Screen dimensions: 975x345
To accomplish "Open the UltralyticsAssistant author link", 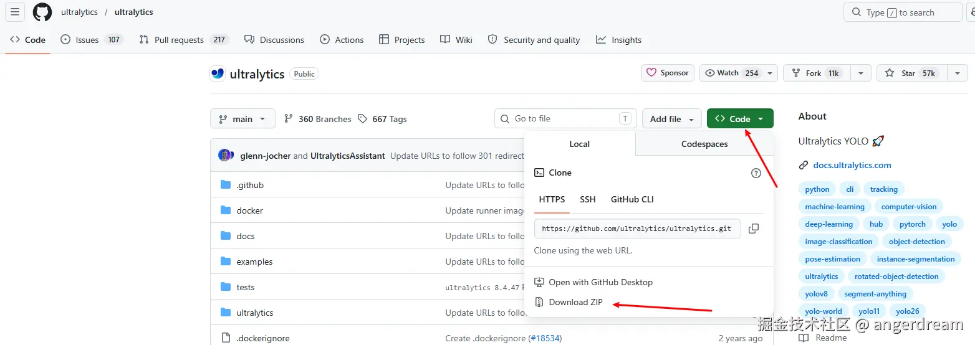I will (348, 156).
